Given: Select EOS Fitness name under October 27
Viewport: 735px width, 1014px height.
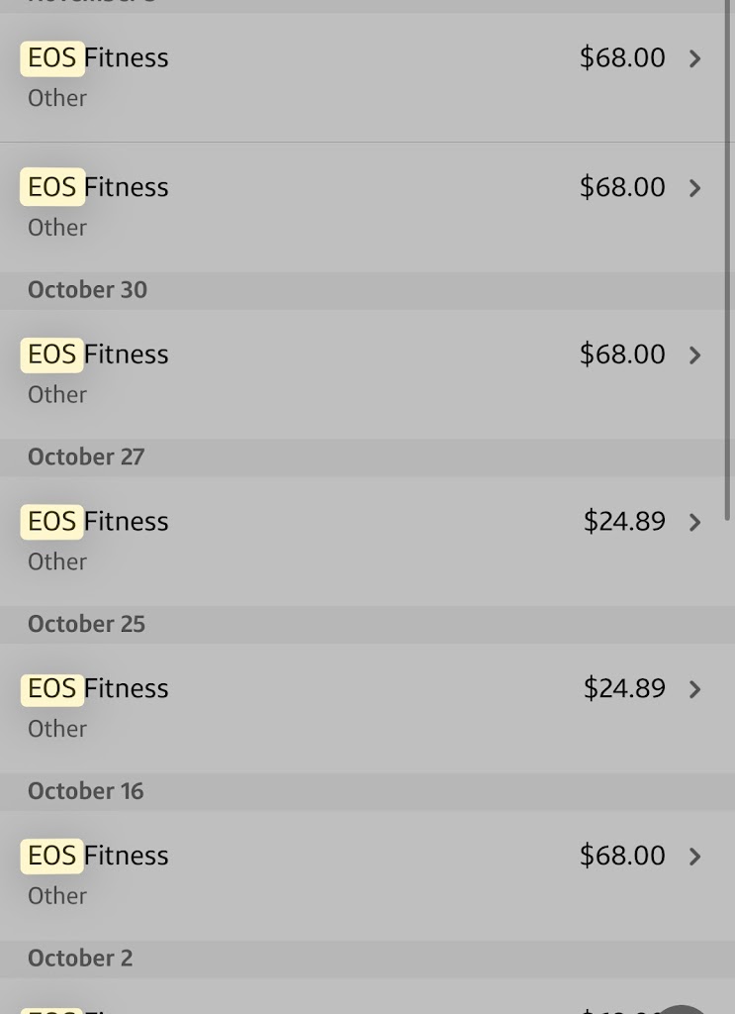Looking at the screenshot, I should tap(98, 522).
